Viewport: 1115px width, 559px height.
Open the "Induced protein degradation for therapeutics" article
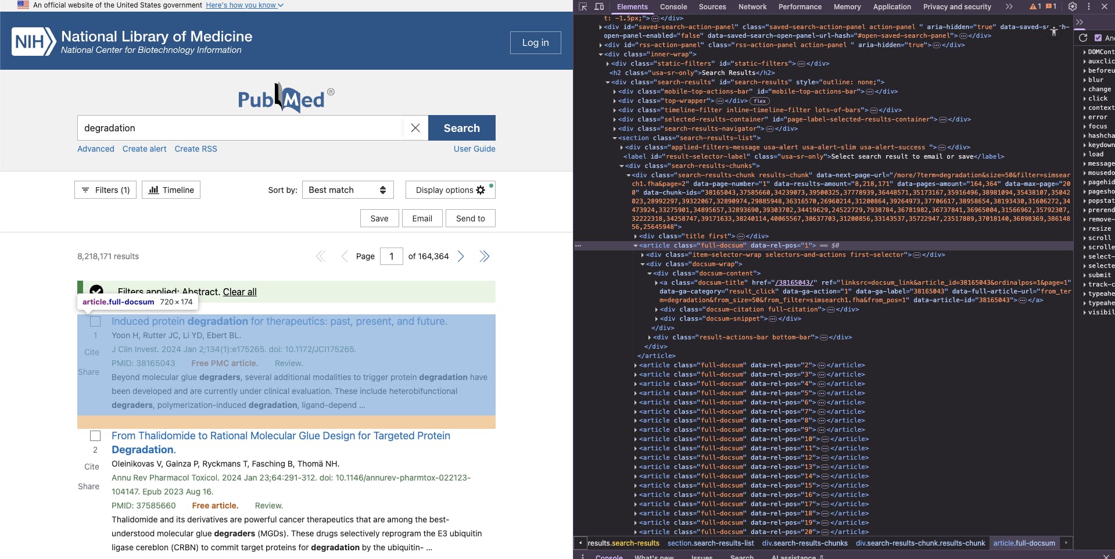pos(279,321)
